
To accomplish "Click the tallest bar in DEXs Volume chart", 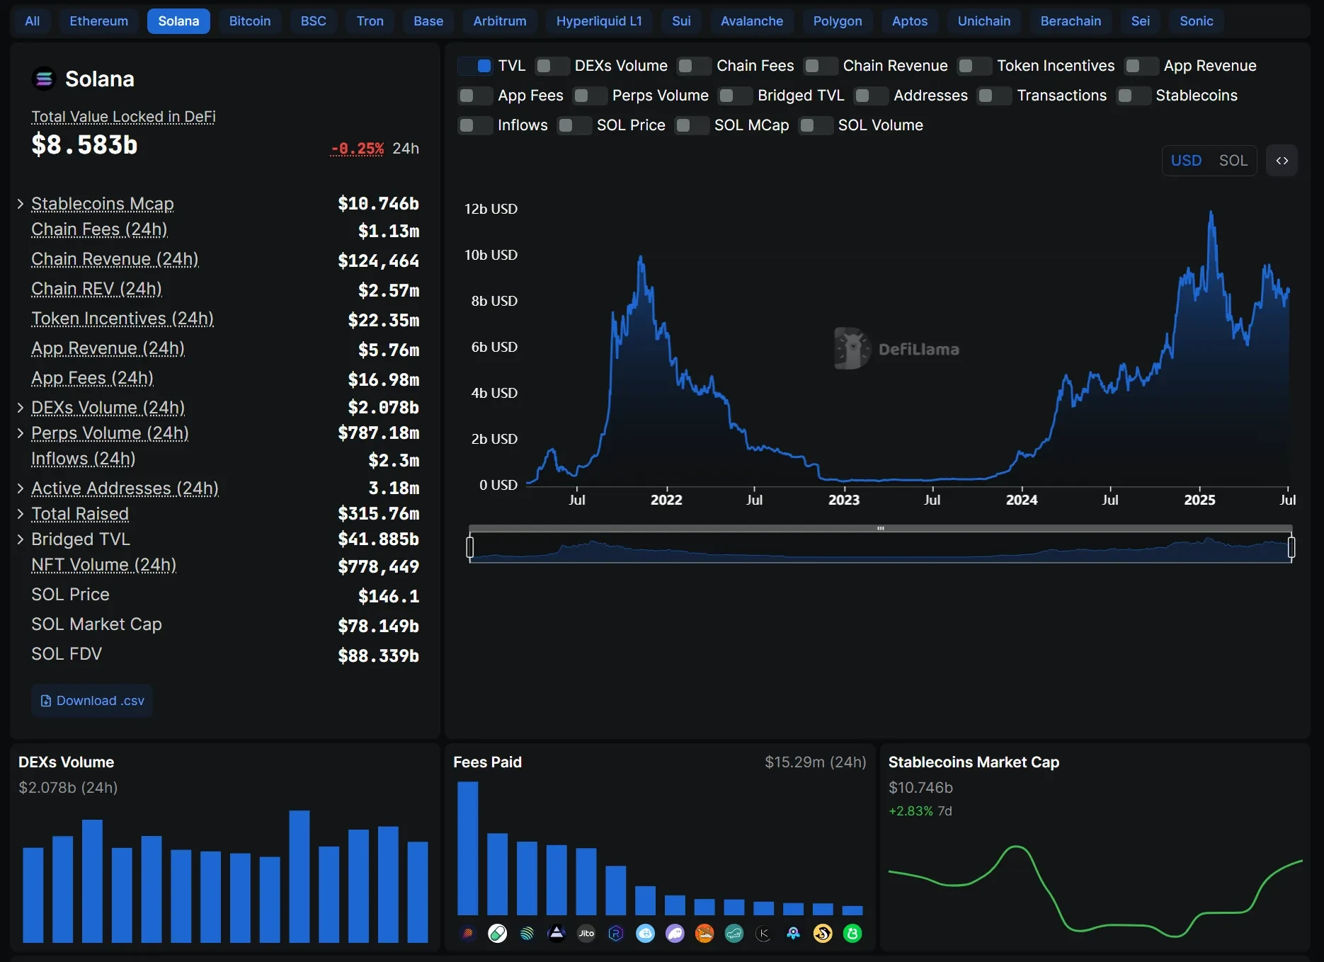I will tap(299, 876).
